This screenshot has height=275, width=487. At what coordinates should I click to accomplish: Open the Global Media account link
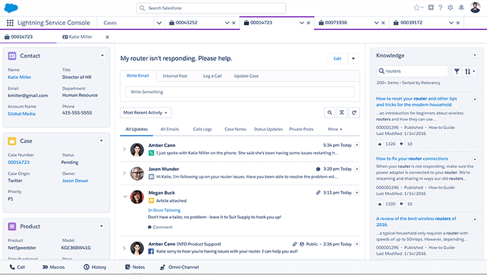22,114
